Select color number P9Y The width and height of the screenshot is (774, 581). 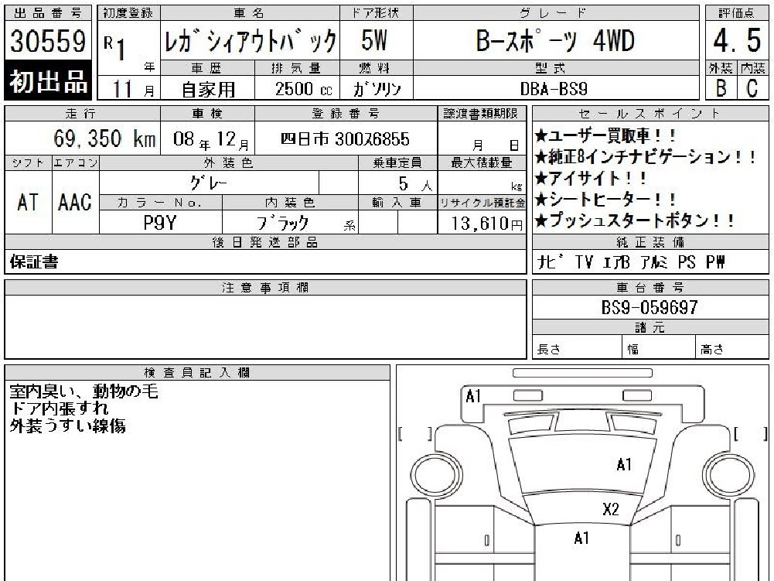(160, 223)
